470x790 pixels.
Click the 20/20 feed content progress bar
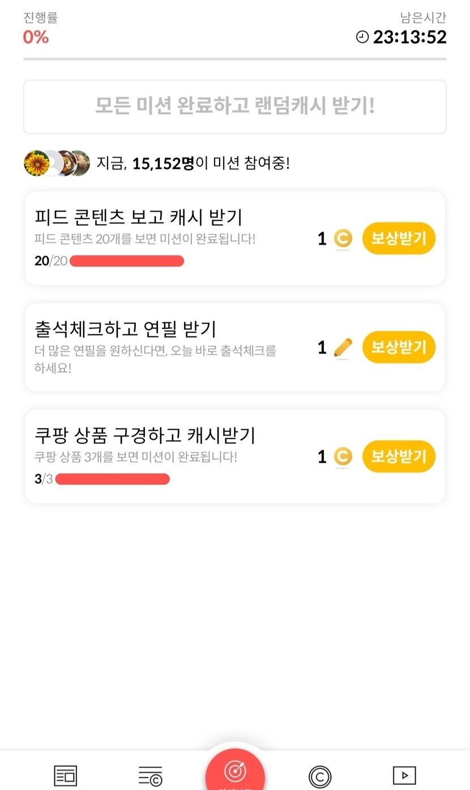127,261
